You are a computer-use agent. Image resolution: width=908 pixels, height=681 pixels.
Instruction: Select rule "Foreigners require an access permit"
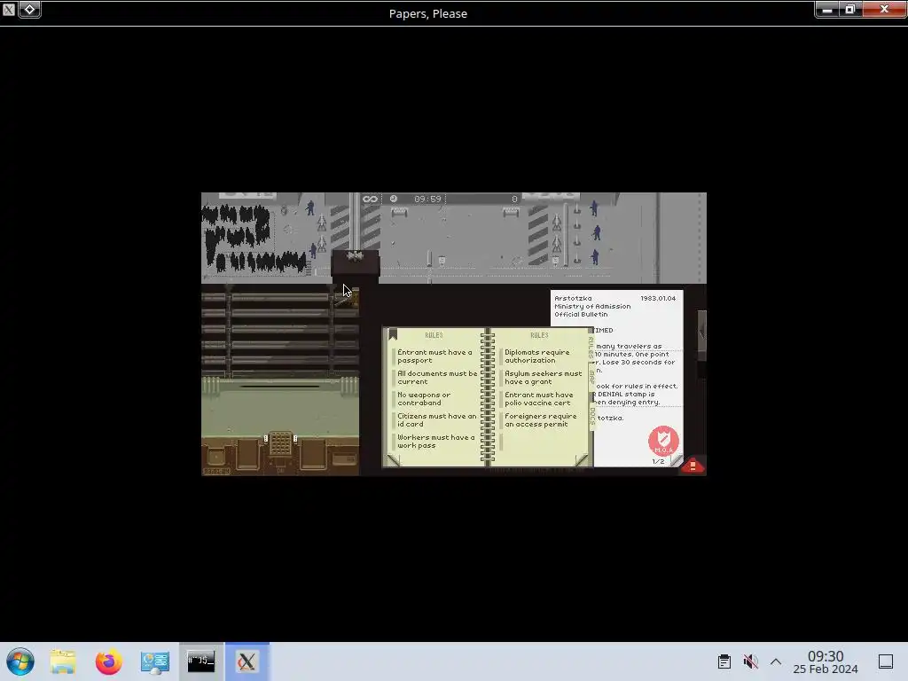(x=540, y=419)
